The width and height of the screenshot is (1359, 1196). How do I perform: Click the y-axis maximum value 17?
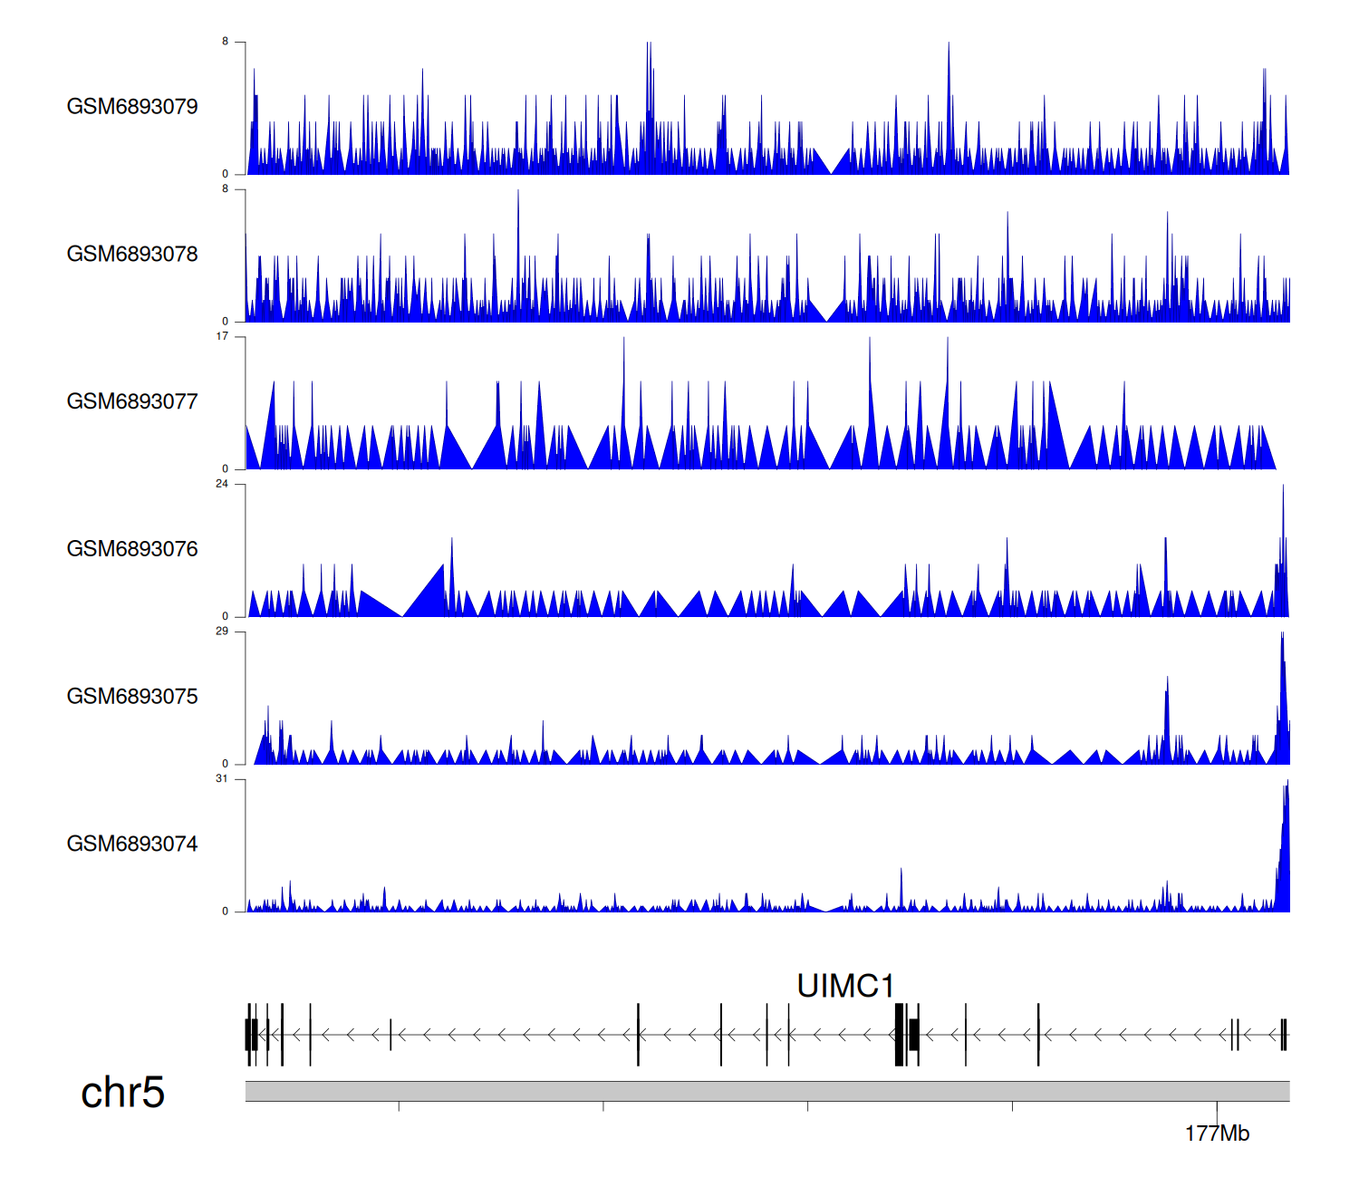(x=222, y=336)
